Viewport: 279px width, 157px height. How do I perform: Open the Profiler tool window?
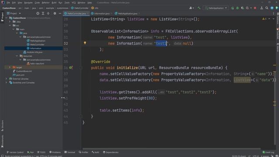point(83,152)
